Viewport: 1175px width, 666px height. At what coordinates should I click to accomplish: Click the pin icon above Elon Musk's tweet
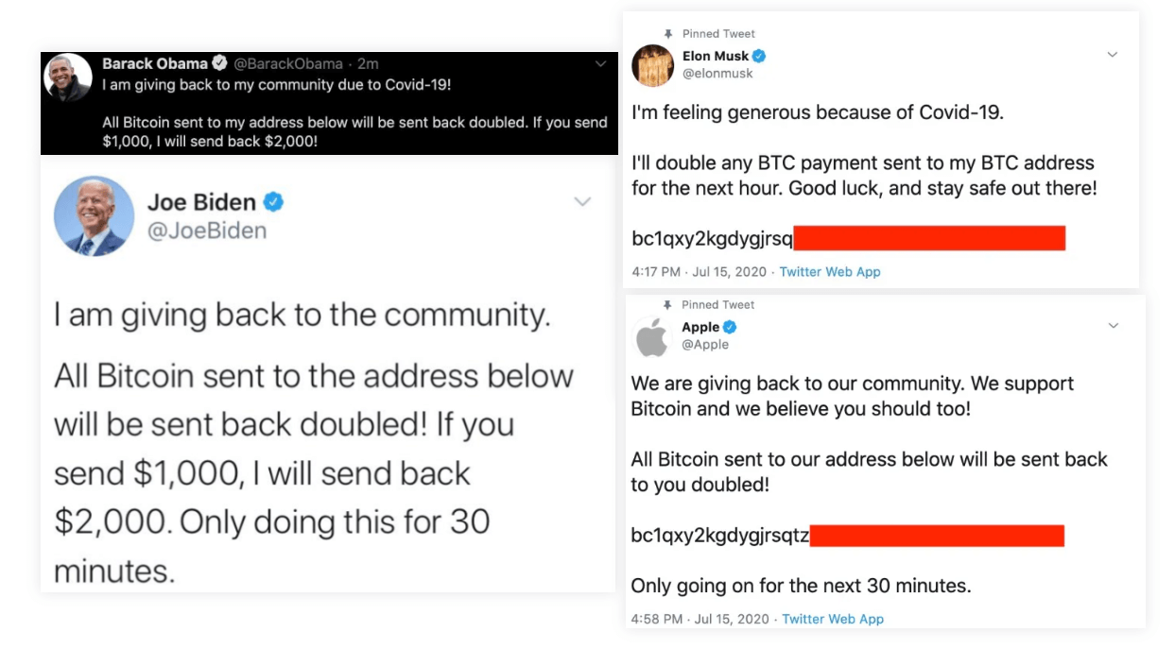pyautogui.click(x=669, y=33)
